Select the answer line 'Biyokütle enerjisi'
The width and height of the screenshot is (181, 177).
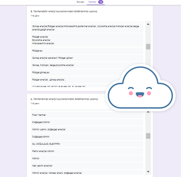pyautogui.click(x=41, y=40)
